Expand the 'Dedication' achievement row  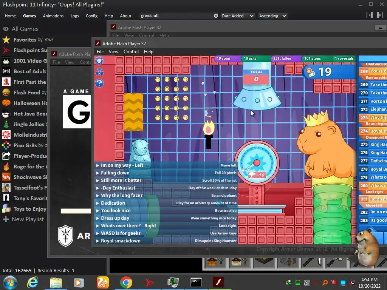166,203
